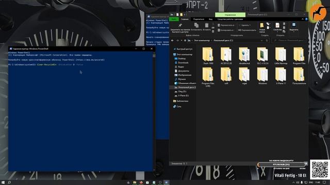Click the blue Help question mark icon
330x185 pixels.
pos(306,19)
